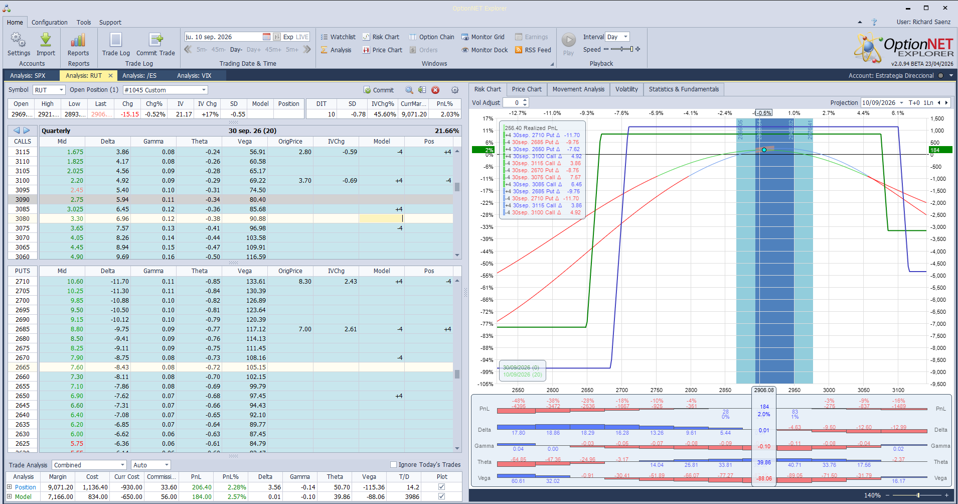Open the analysis panel gear settings
The image size is (958, 504).
pyautogui.click(x=455, y=90)
